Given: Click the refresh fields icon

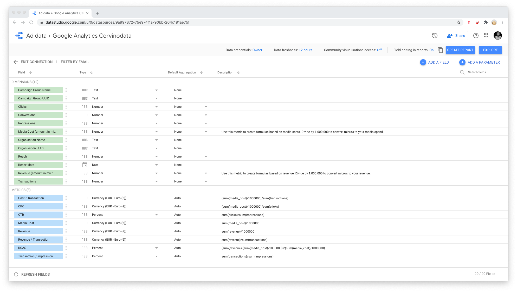Looking at the screenshot, I should 16,274.
